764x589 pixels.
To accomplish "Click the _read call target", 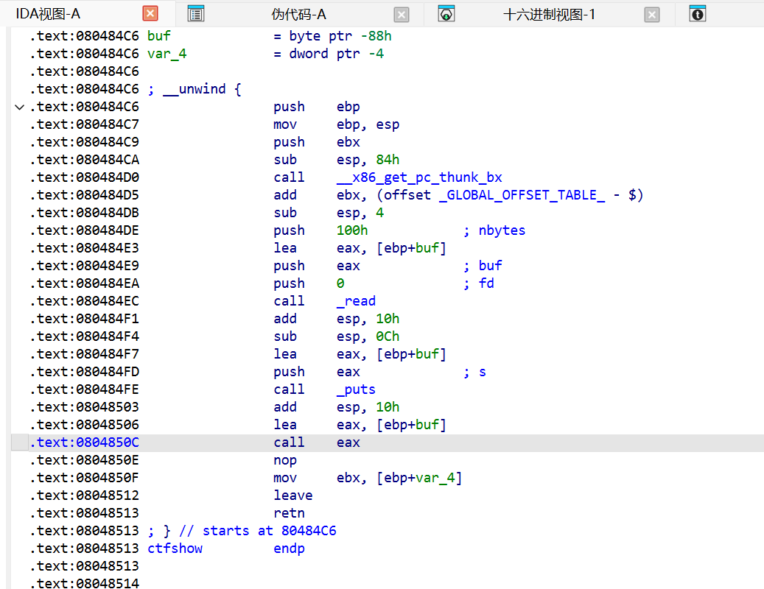I will point(356,301).
